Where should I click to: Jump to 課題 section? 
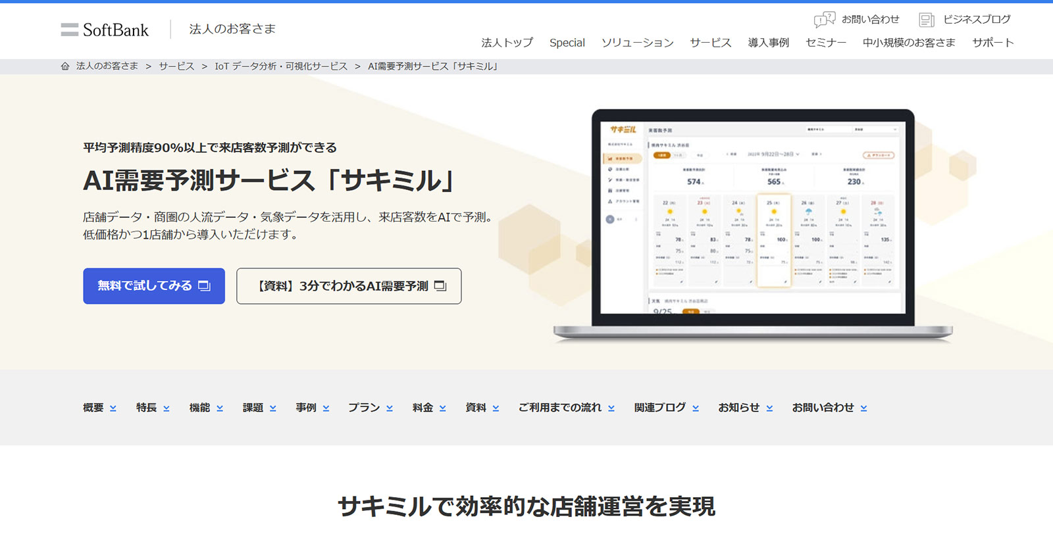tap(259, 408)
